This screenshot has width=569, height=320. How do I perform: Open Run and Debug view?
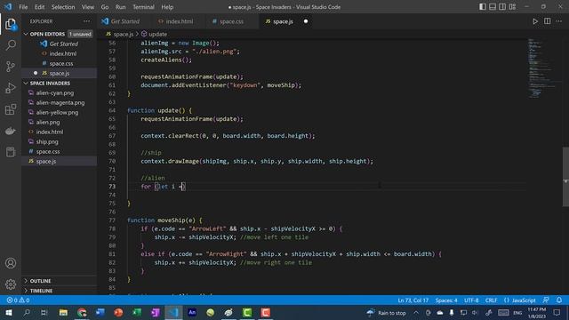11,88
